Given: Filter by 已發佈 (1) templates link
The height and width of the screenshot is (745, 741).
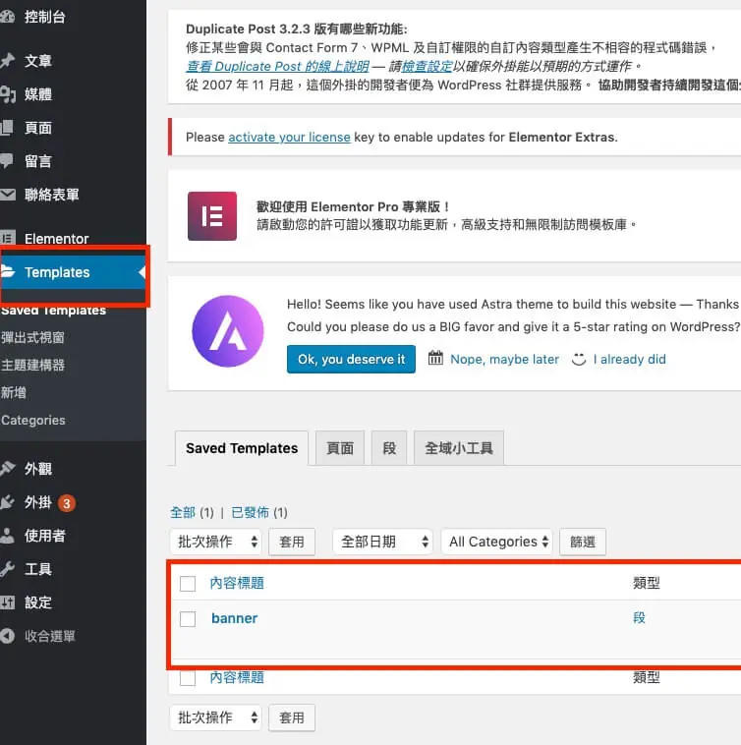Looking at the screenshot, I should 258,513.
